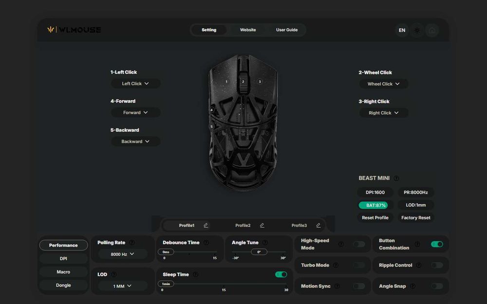Click the DPI:1600 status pill
The height and width of the screenshot is (304, 487).
pos(375,192)
